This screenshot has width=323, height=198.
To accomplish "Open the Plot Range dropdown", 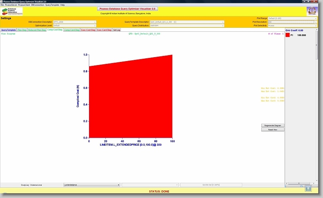I will [x=292, y=18].
